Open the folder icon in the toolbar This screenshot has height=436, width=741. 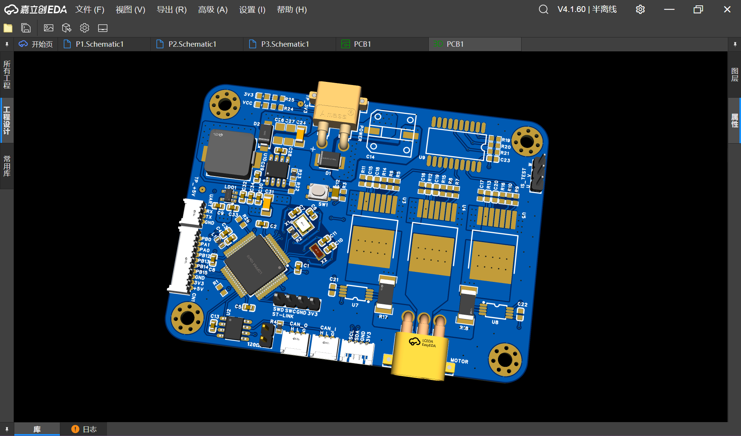8,28
